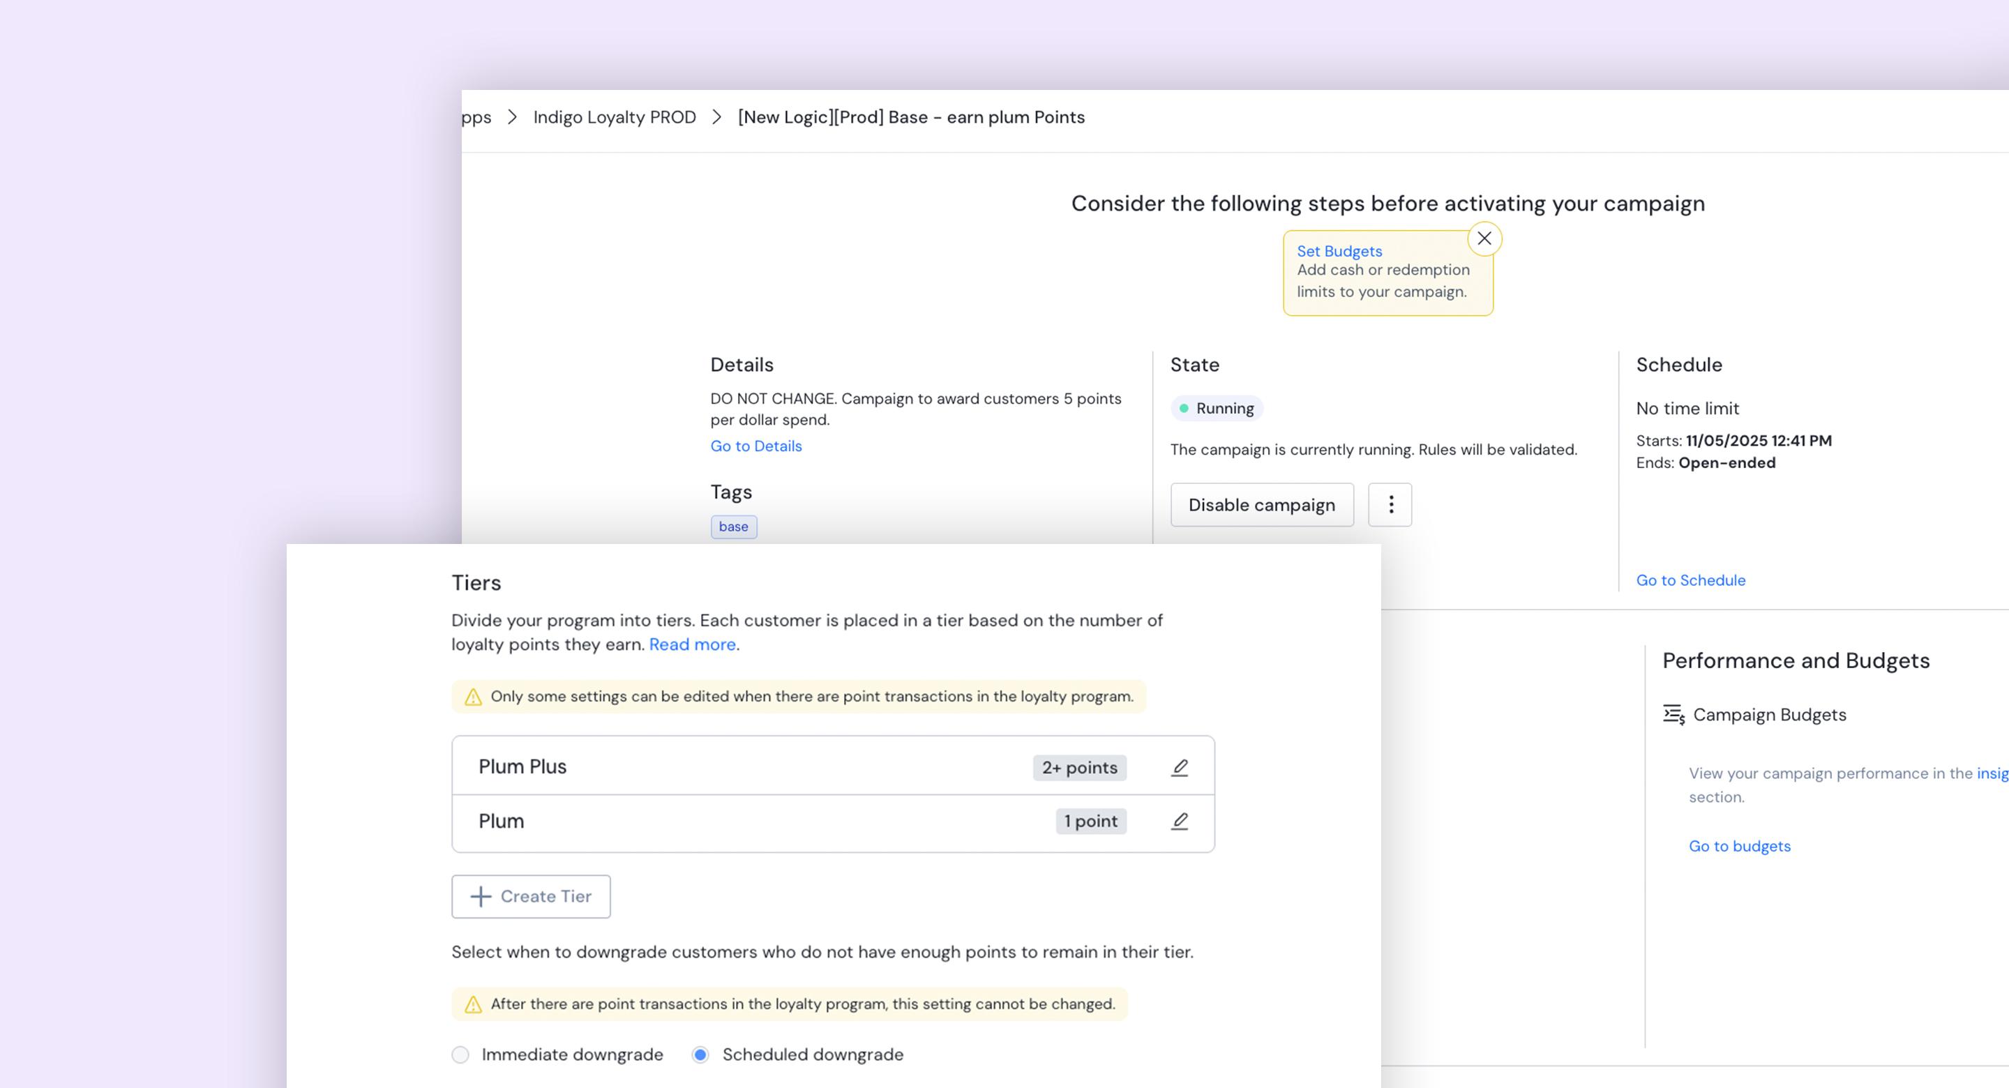Click the base tag chip
Viewport: 2009px width, 1088px height.
(733, 527)
